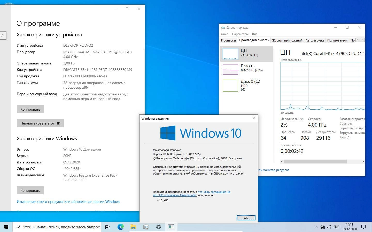Click the 2,00 ГБ RAM value
The height and width of the screenshot is (232, 372).
tap(69, 63)
